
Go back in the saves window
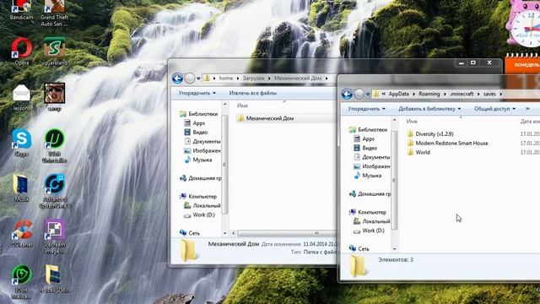click(347, 94)
